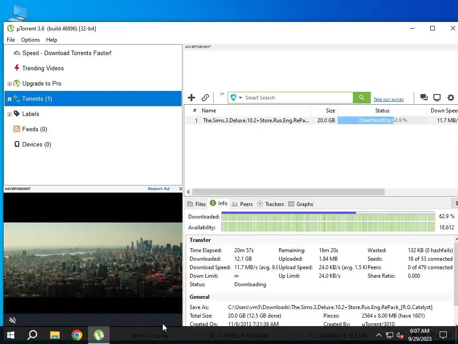458x344 pixels.
Task: Click the 20.0 GB size cell
Action: [x=326, y=120]
